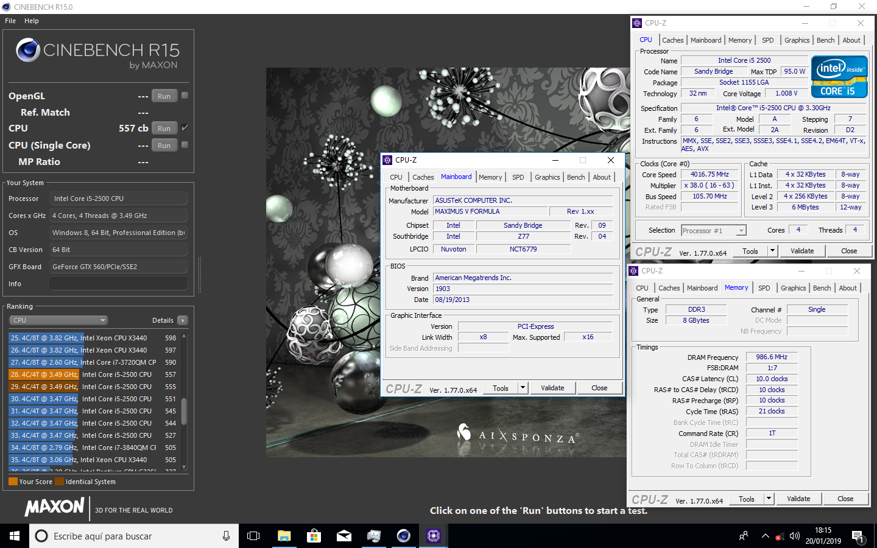The height and width of the screenshot is (548, 877).
Task: Select ranking row 27 Intel Core i7-3720QM
Action: point(94,362)
